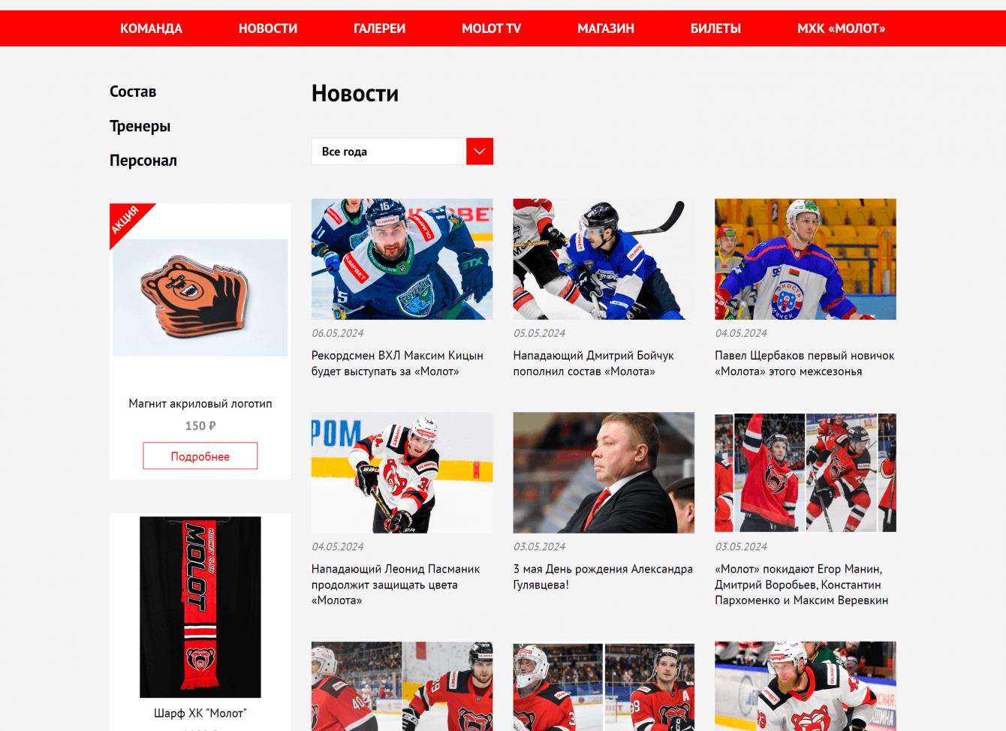Open the Максим Кицын news photo
This screenshot has width=1006, height=731.
pyautogui.click(x=402, y=259)
